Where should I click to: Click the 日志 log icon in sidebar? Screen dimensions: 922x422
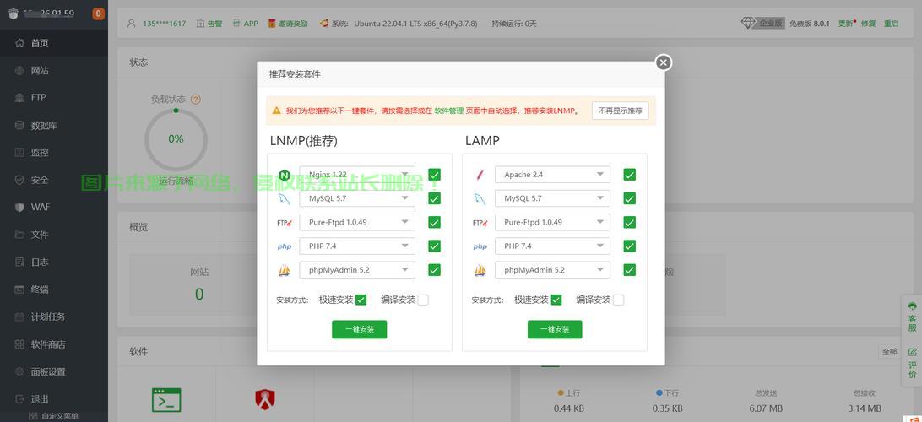(19, 262)
